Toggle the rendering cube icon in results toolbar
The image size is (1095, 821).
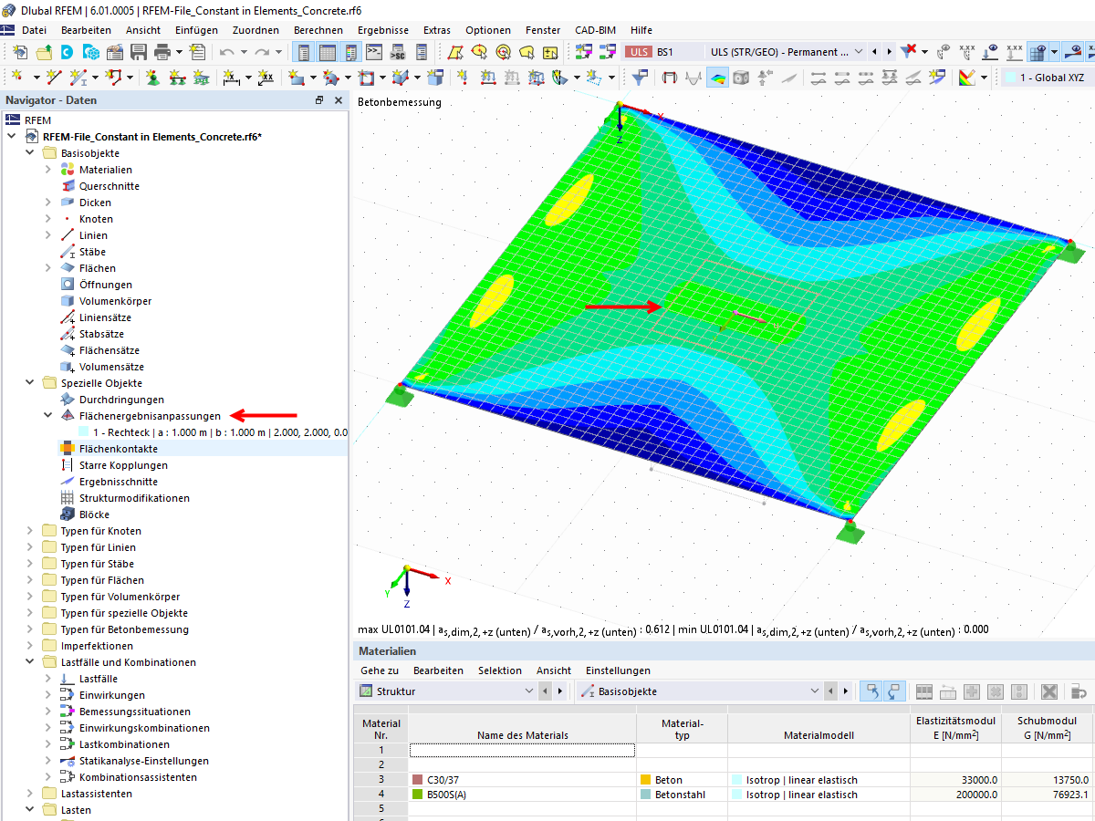(x=741, y=76)
